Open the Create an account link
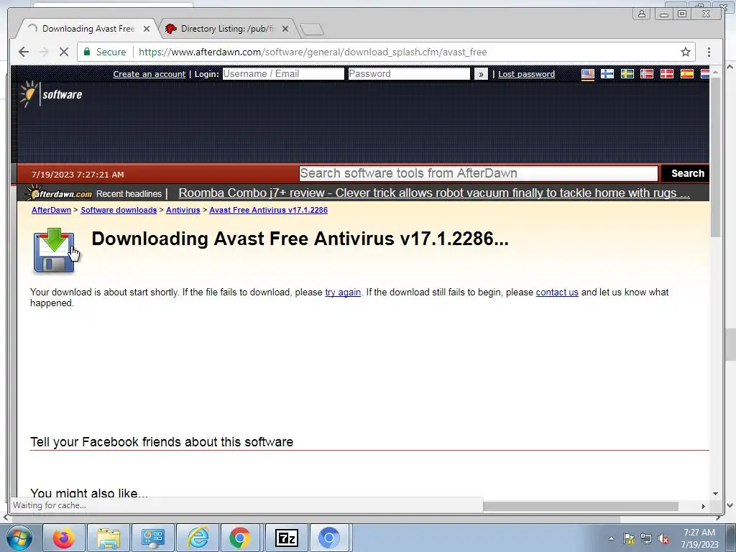 (x=149, y=74)
